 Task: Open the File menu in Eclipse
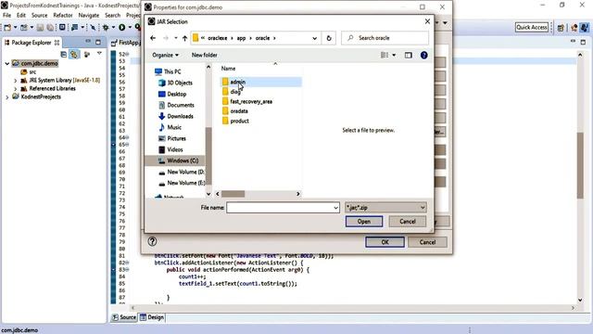6,15
